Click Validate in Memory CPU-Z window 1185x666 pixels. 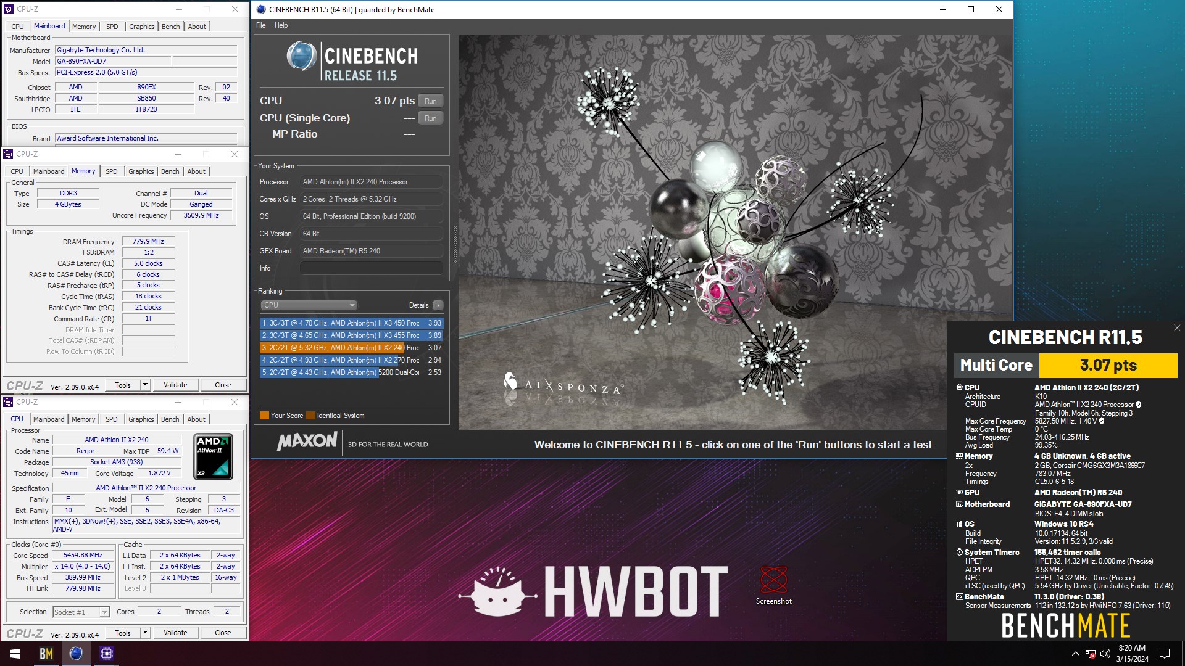(175, 385)
